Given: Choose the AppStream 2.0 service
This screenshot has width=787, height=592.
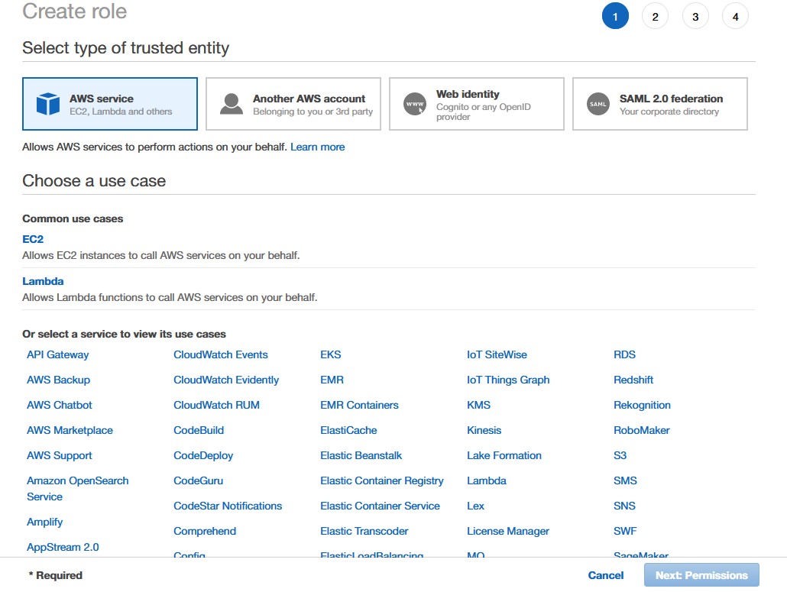Looking at the screenshot, I should click(63, 547).
